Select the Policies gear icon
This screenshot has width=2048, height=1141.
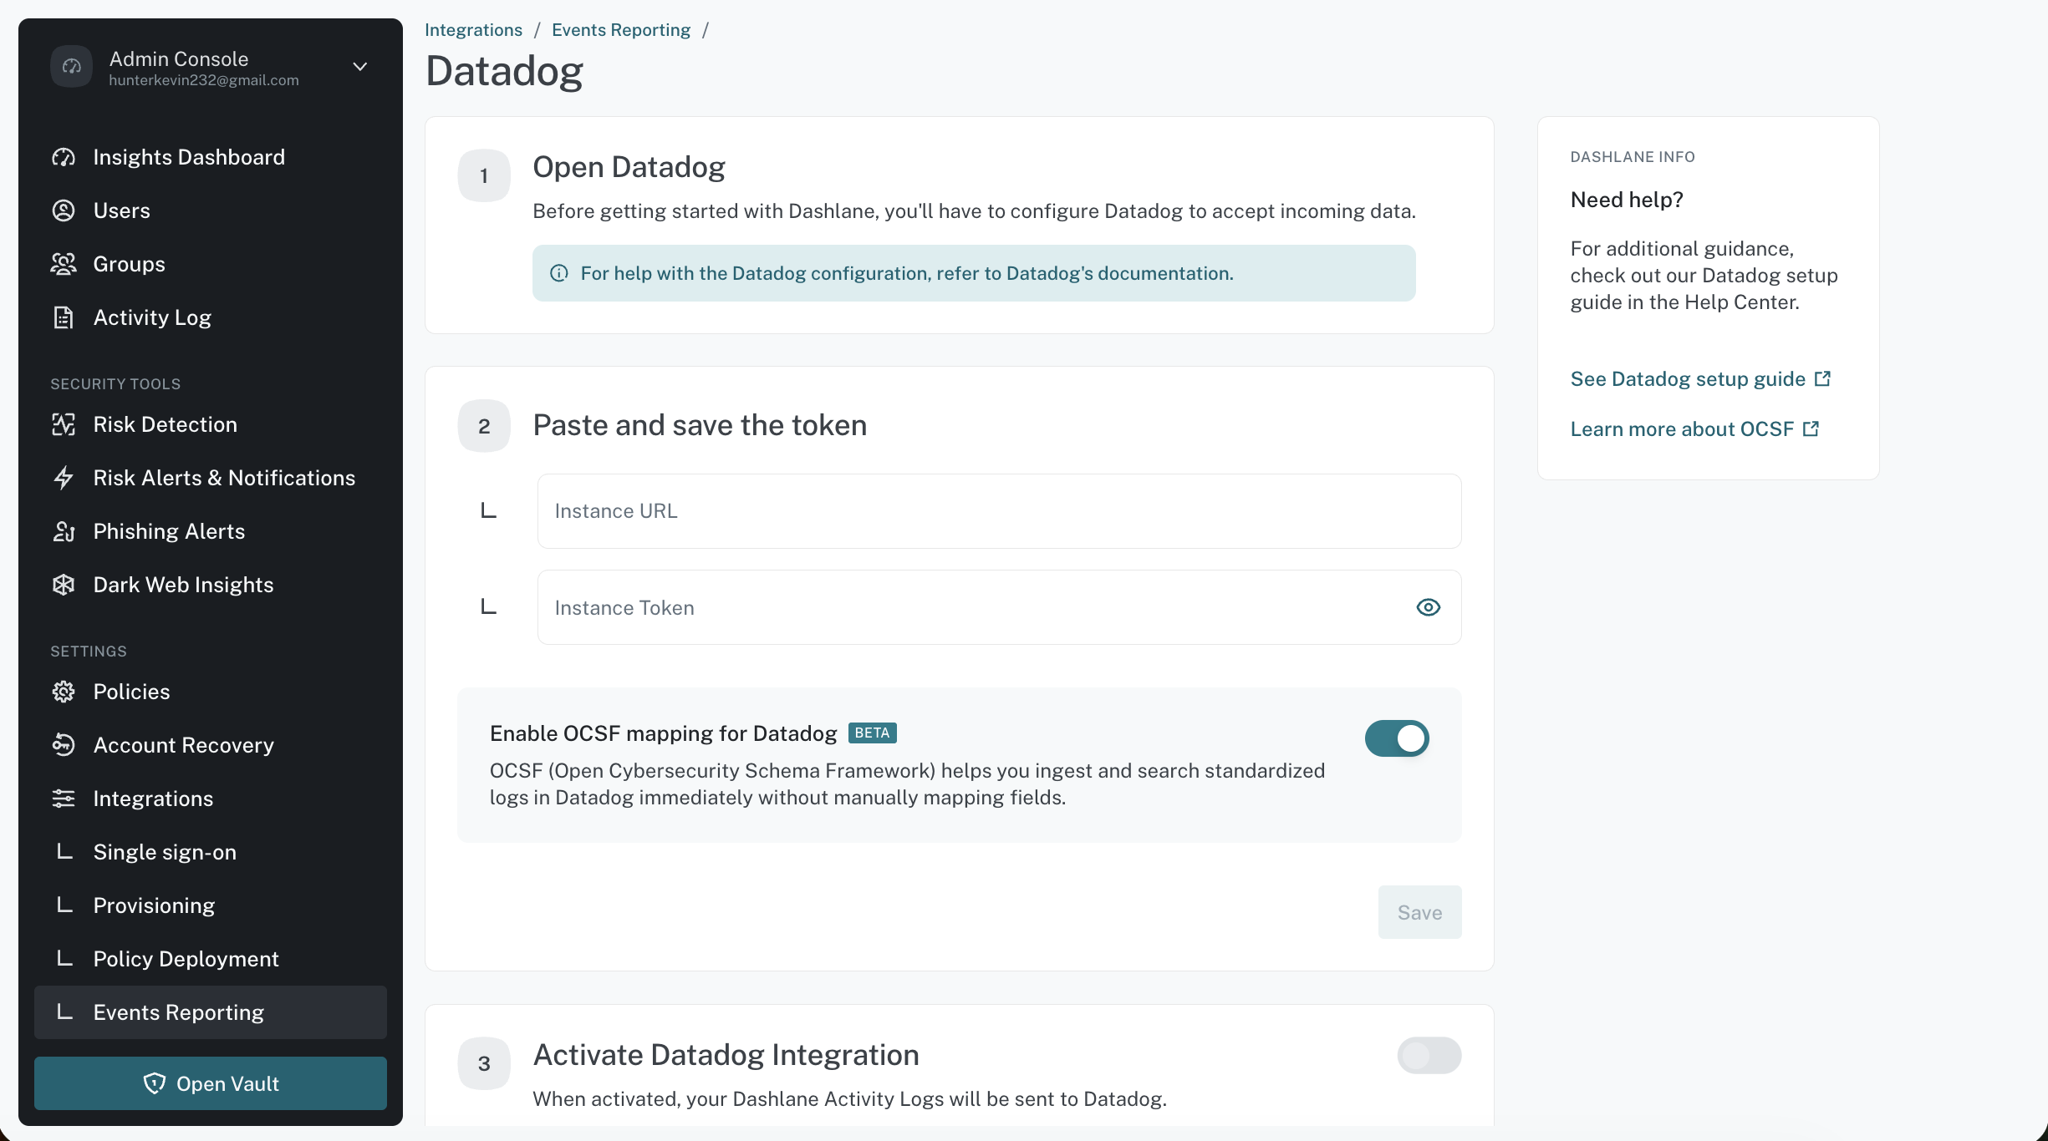tap(64, 692)
